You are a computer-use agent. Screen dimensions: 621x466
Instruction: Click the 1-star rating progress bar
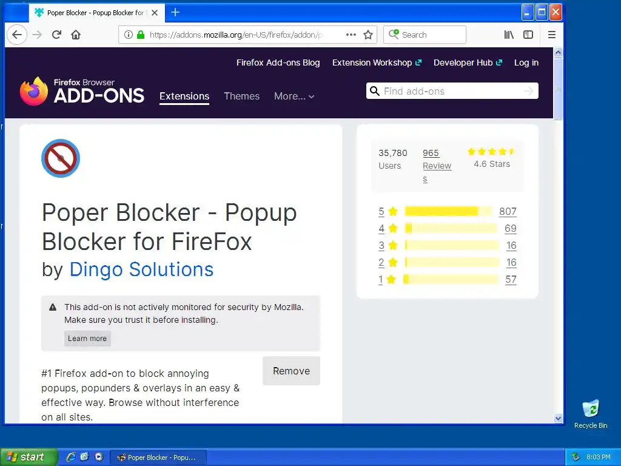(451, 279)
